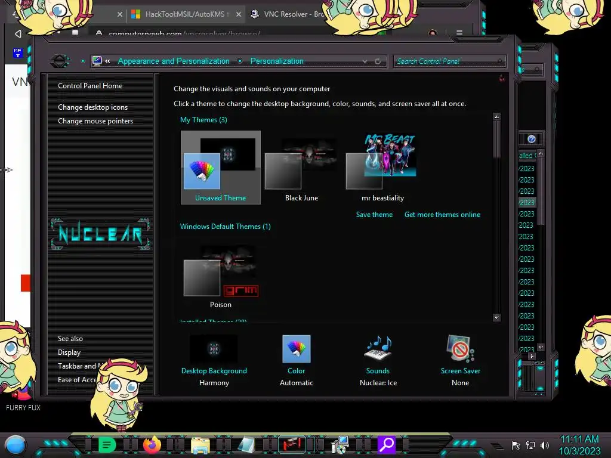Apply the mr beastiality theme
The image size is (611, 458).
pyautogui.click(x=382, y=167)
